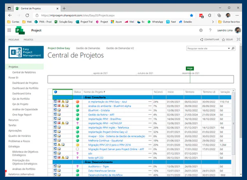Viewport: 247px width, 180px height.
Task: Sort by Nome do Projeto column header
Action: pyautogui.click(x=94, y=92)
